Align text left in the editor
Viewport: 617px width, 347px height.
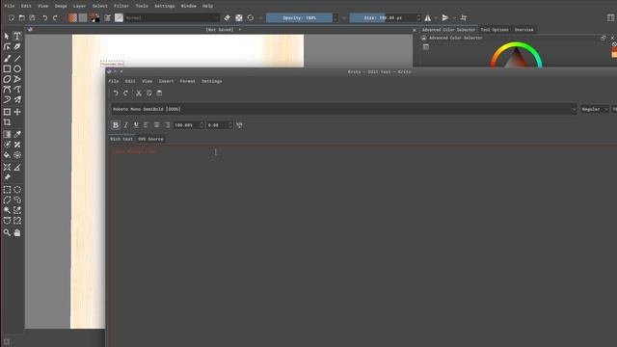click(147, 125)
